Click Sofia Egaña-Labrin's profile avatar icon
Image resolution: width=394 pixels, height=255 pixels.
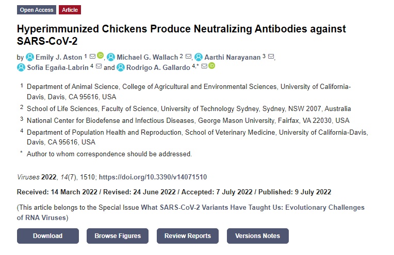point(21,68)
